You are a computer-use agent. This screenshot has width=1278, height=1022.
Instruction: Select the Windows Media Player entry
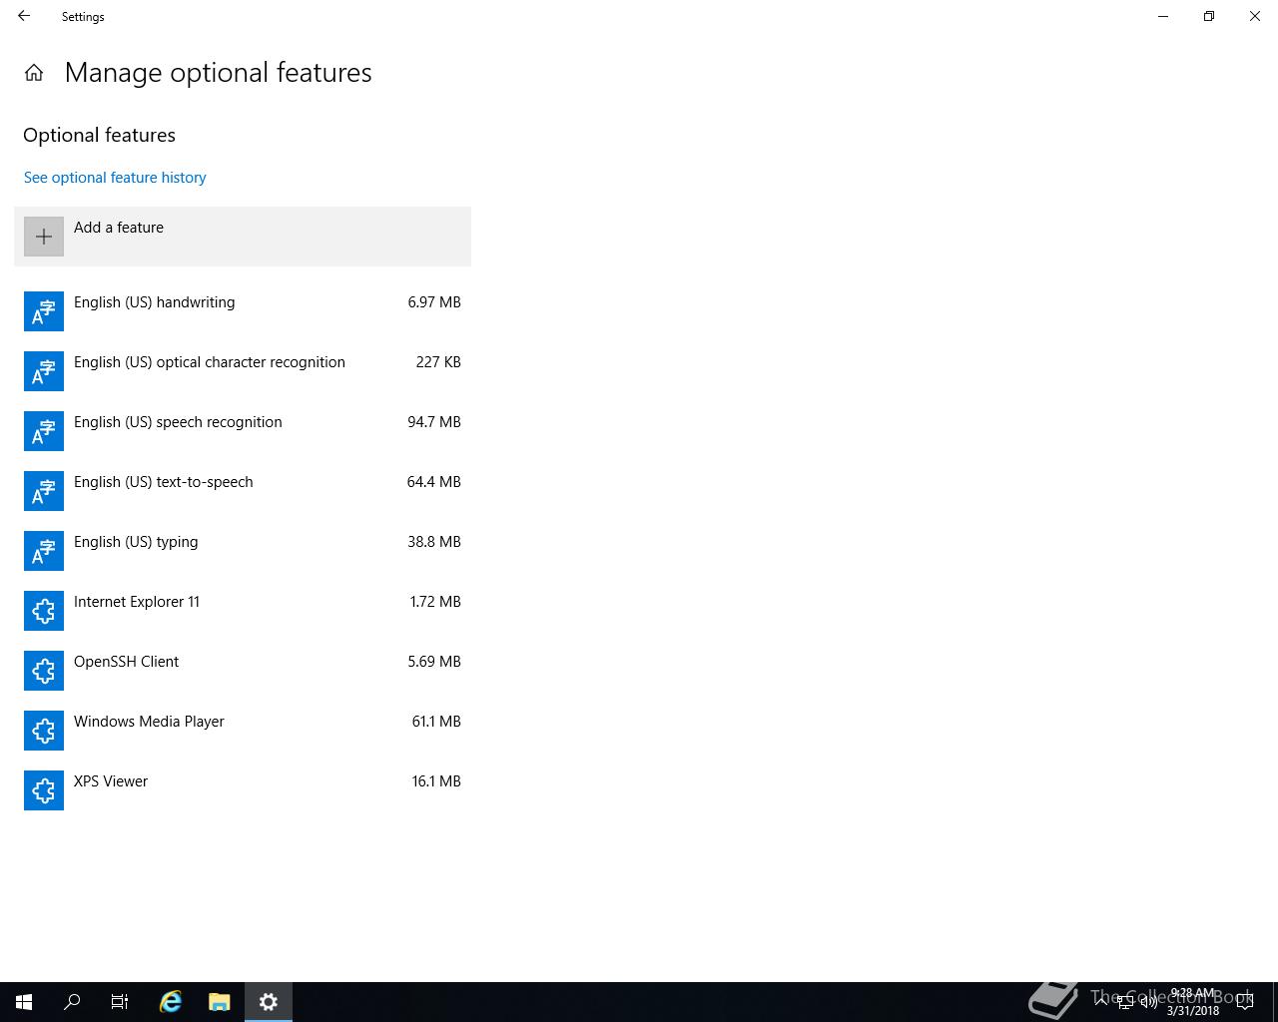coord(243,731)
